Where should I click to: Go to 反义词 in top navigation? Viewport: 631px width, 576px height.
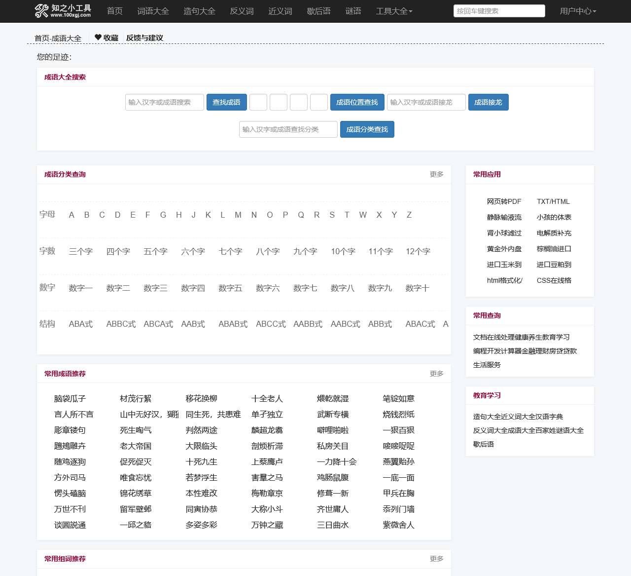click(x=242, y=11)
